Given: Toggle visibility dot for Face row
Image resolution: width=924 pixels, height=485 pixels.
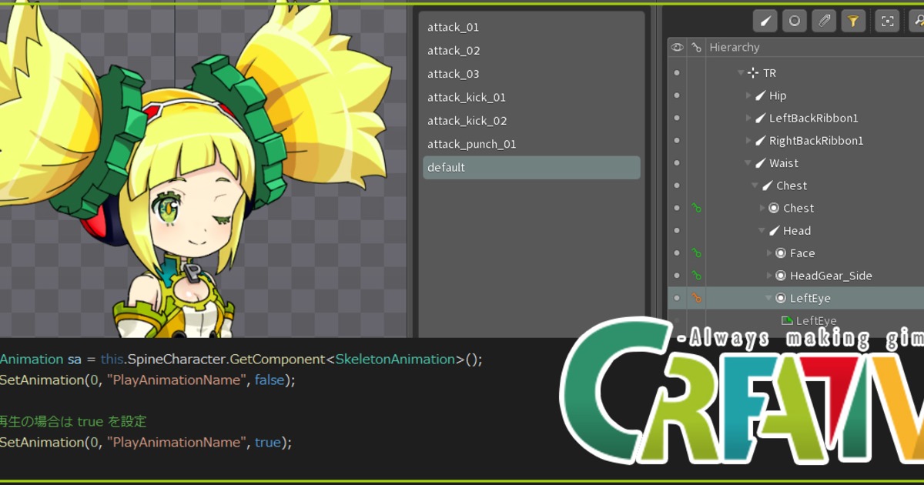Looking at the screenshot, I should coord(677,253).
